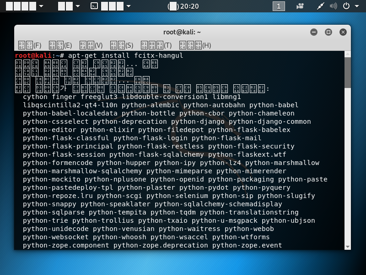The width and height of the screenshot is (366, 275).
Task: Open the volume speaker icon
Action: 334,6
